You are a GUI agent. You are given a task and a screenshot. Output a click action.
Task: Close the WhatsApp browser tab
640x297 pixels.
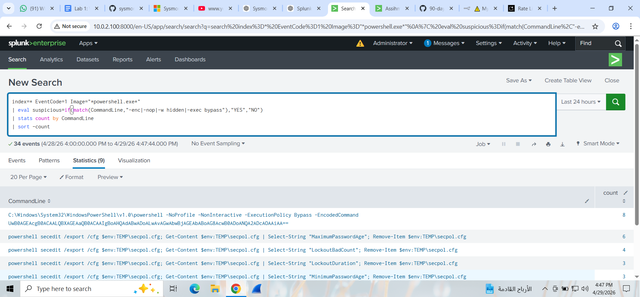click(52, 8)
